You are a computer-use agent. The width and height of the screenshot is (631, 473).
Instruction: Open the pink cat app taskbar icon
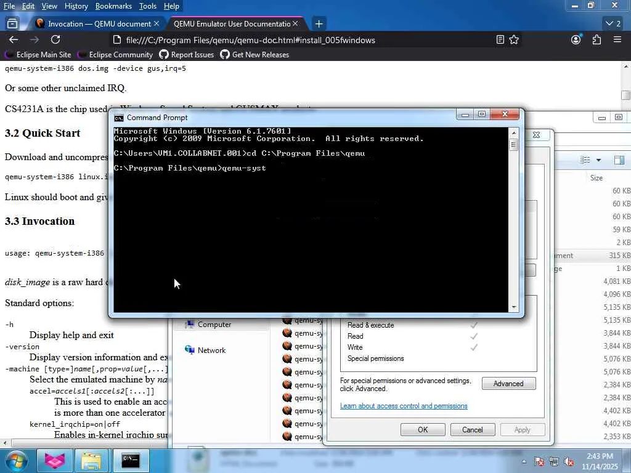55,461
